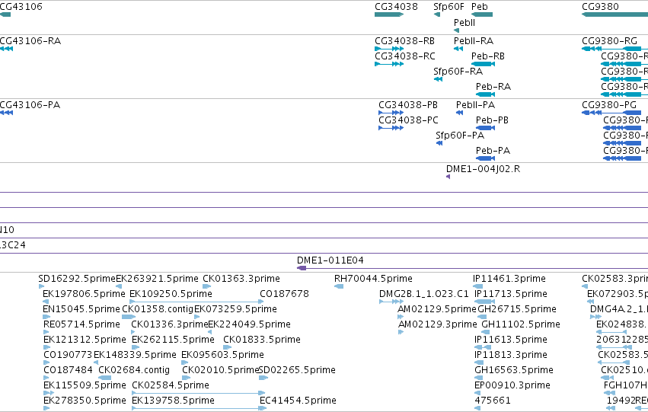Click the CK02684.contig label

click(134, 370)
